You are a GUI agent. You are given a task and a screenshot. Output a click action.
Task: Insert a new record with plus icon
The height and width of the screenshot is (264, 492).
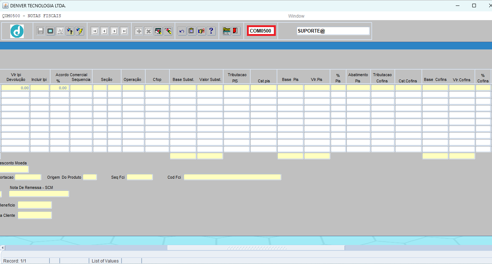[x=139, y=31]
